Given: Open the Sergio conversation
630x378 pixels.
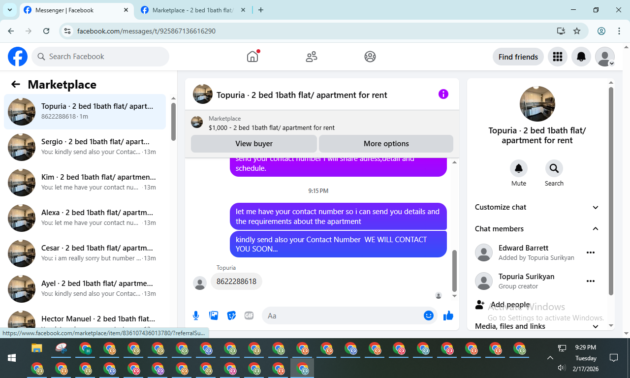Looking at the screenshot, I should click(85, 147).
